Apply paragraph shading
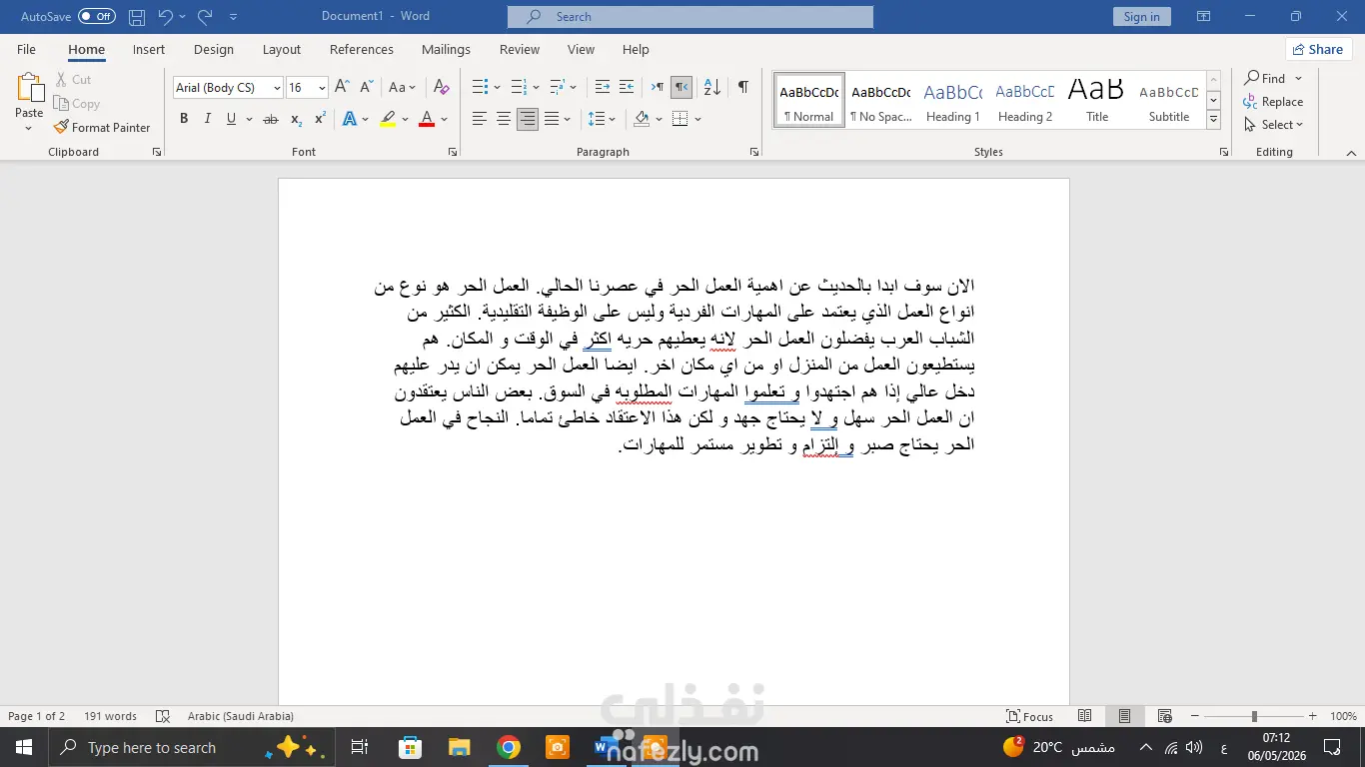Image resolution: width=1365 pixels, height=767 pixels. pyautogui.click(x=642, y=119)
